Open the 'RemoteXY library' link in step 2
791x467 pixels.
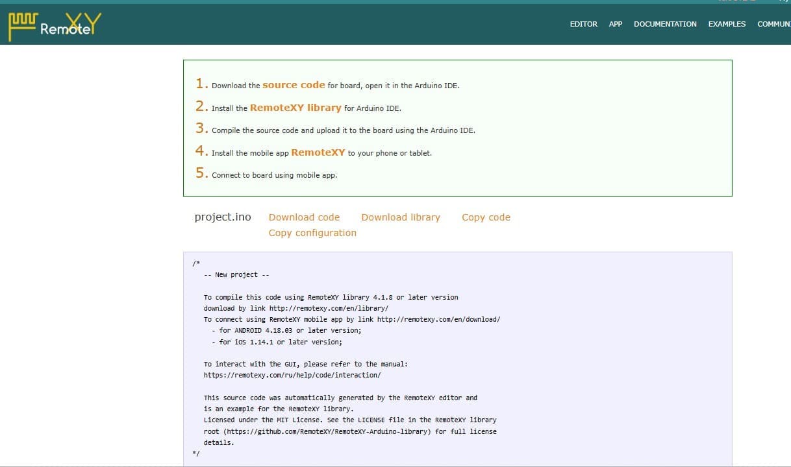(x=295, y=108)
